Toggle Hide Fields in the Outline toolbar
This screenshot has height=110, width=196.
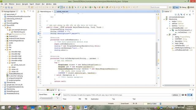(x=181, y=15)
